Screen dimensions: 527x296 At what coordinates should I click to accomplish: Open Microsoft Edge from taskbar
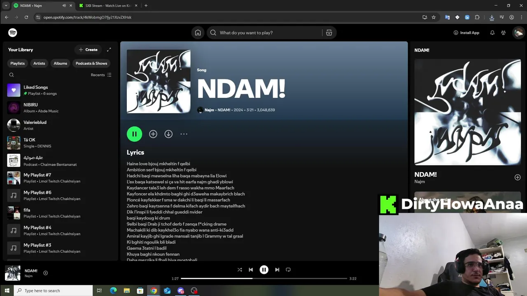tap(113, 291)
